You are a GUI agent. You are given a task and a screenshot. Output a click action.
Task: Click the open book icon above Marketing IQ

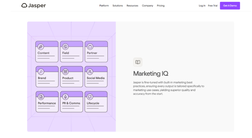click(x=138, y=62)
